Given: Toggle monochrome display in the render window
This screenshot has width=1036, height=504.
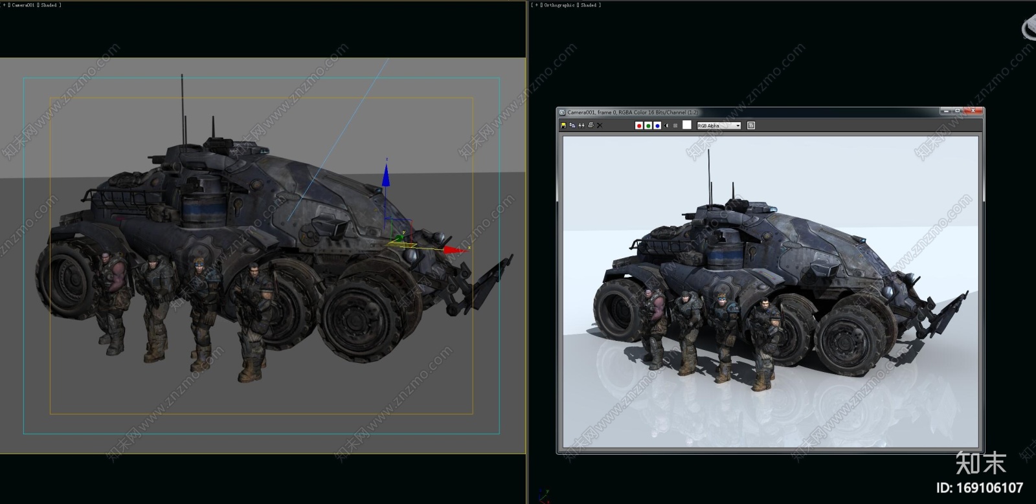Looking at the screenshot, I should [675, 126].
